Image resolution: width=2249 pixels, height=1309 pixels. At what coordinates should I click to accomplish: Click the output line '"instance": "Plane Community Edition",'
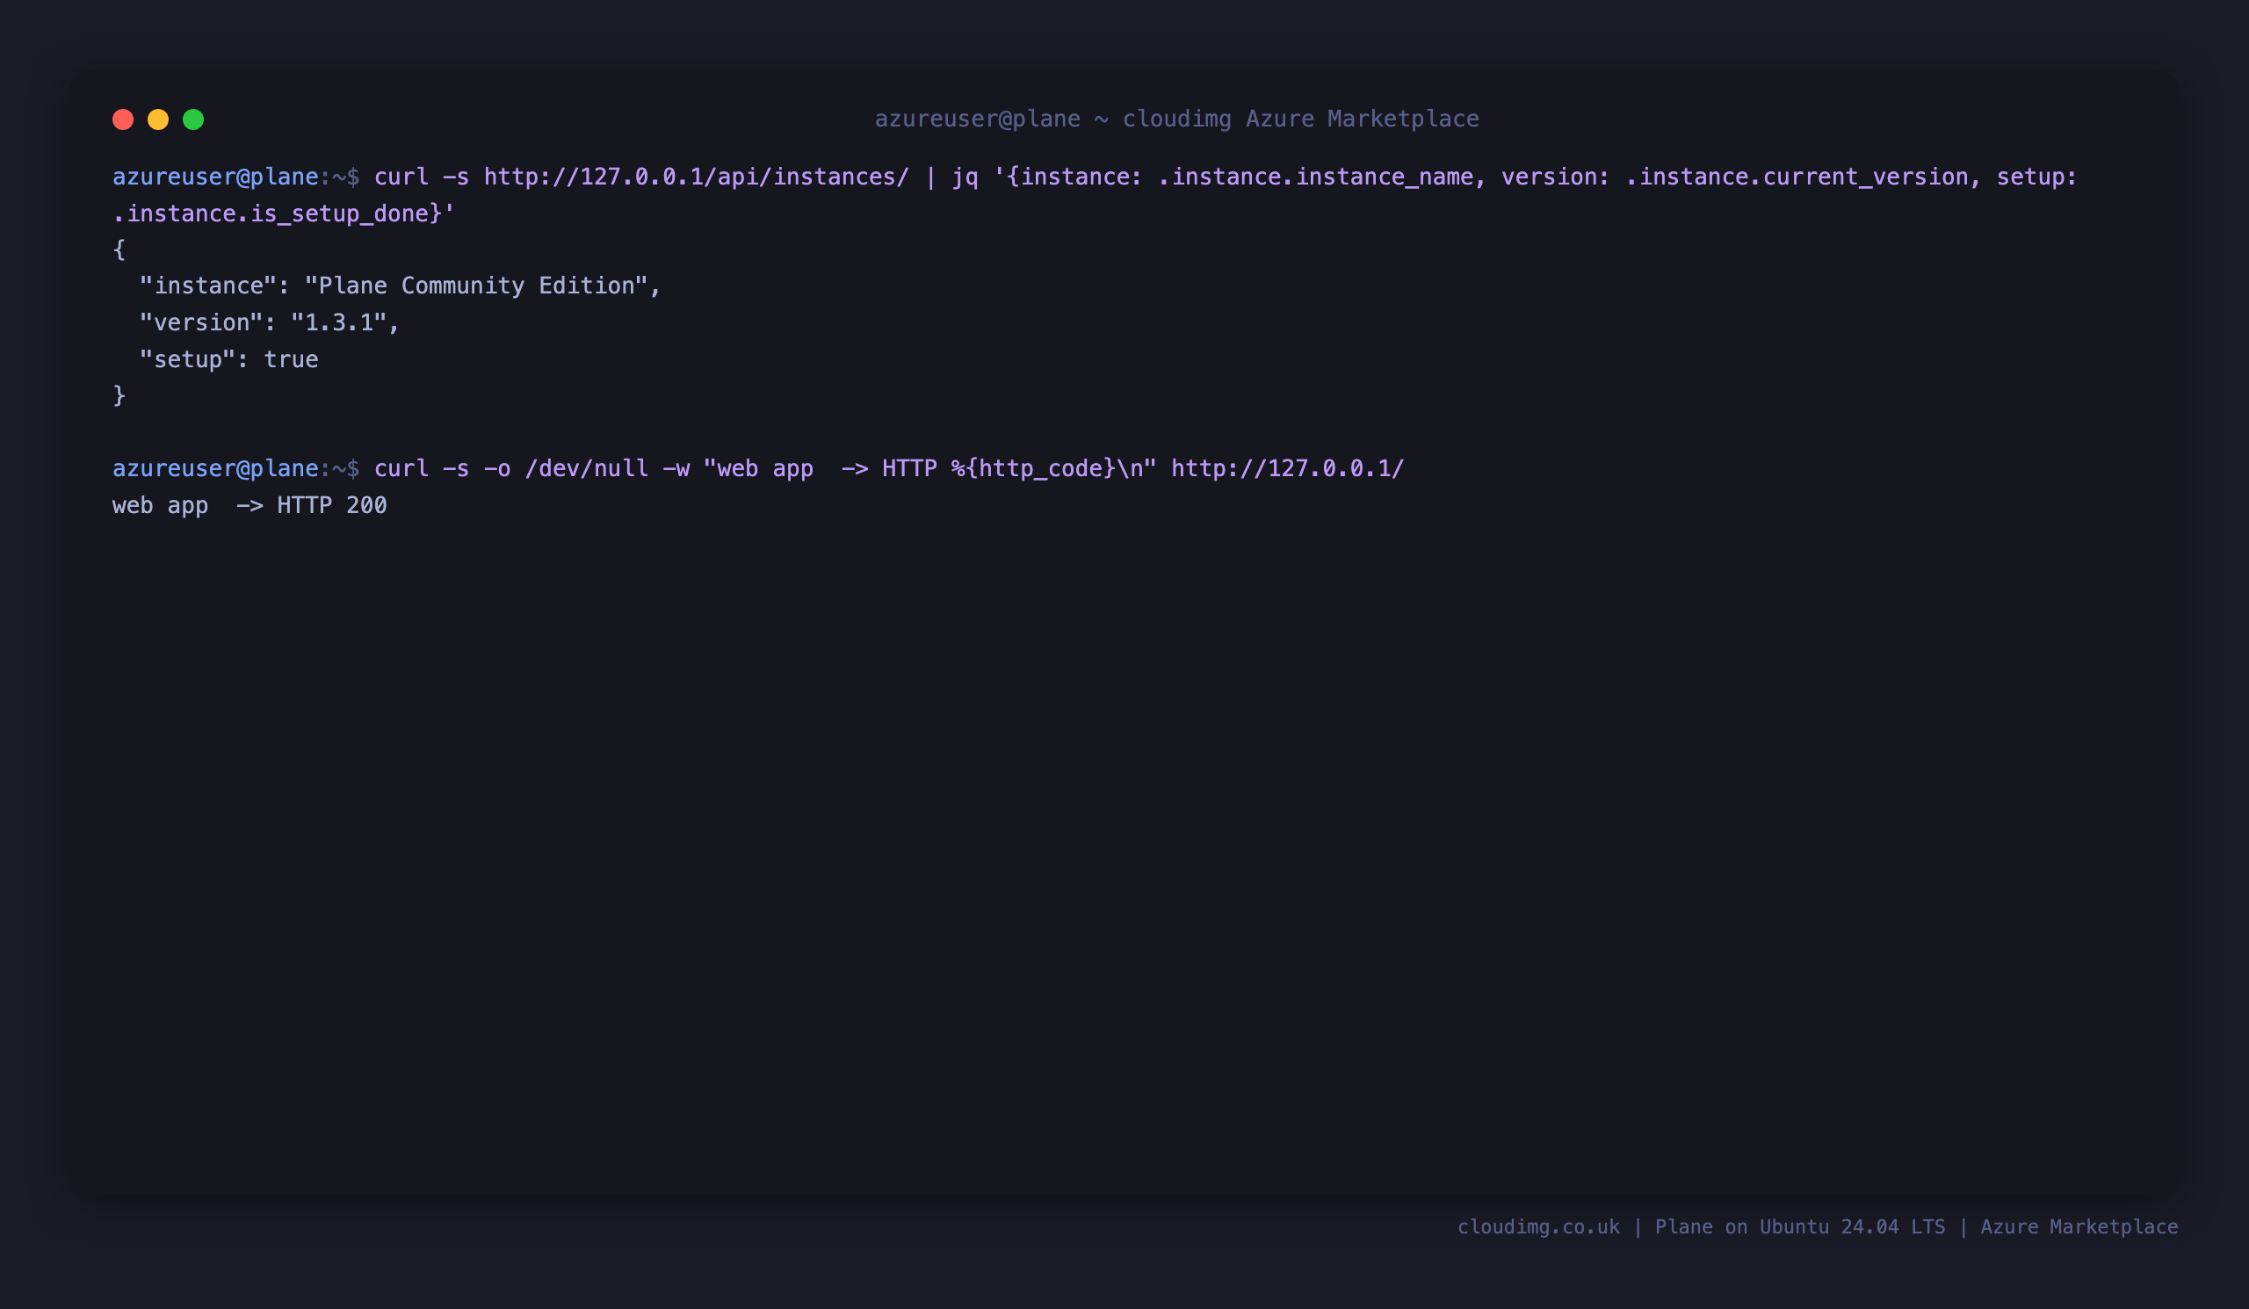pos(400,286)
